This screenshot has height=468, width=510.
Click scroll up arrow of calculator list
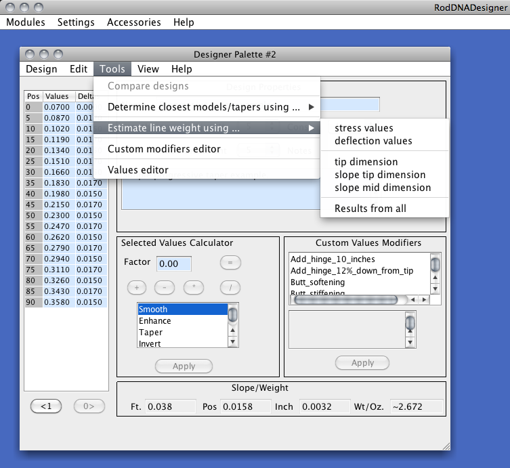[x=232, y=331]
